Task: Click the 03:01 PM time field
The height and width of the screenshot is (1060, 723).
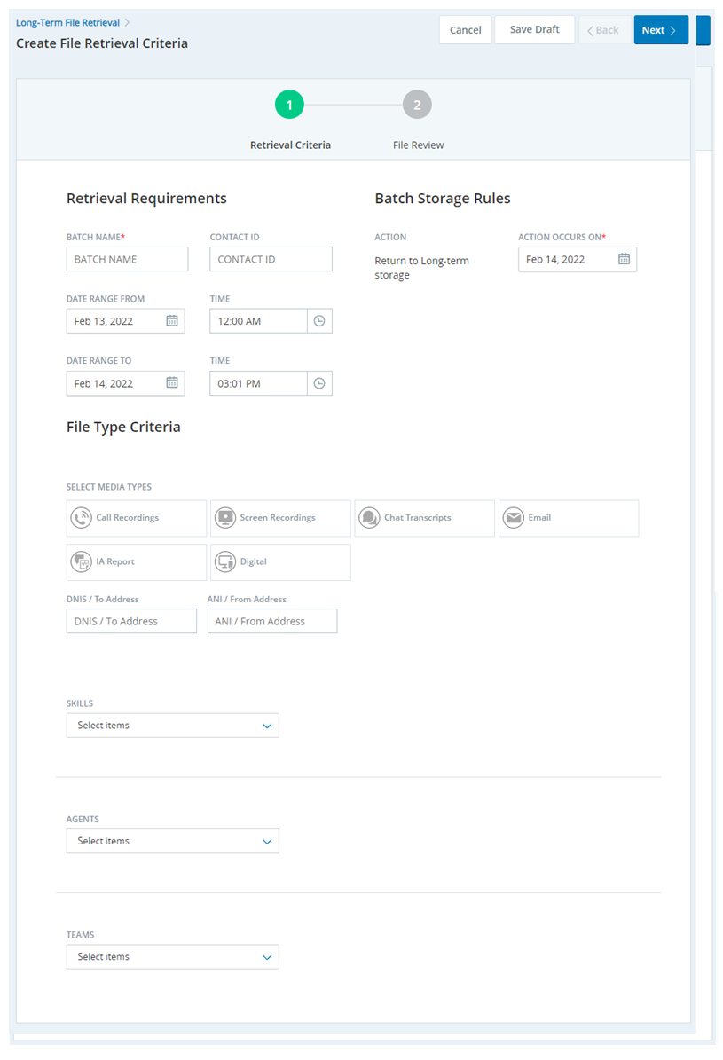Action: coord(258,383)
